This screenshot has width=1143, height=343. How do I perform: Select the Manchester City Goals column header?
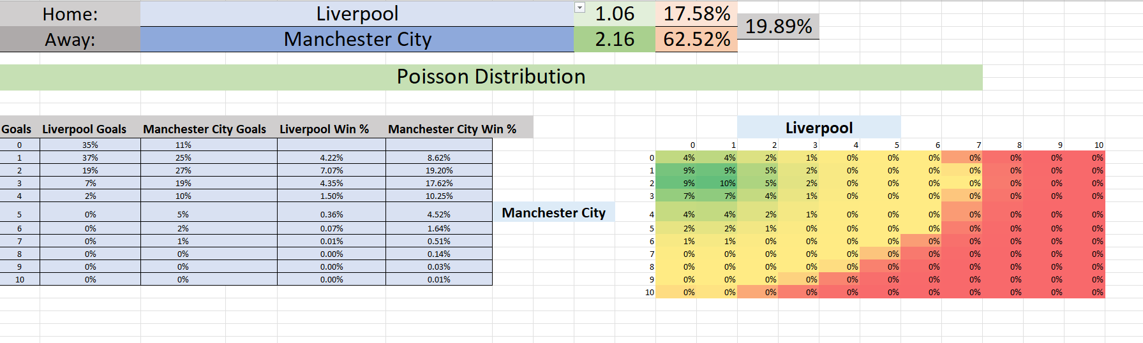(204, 129)
